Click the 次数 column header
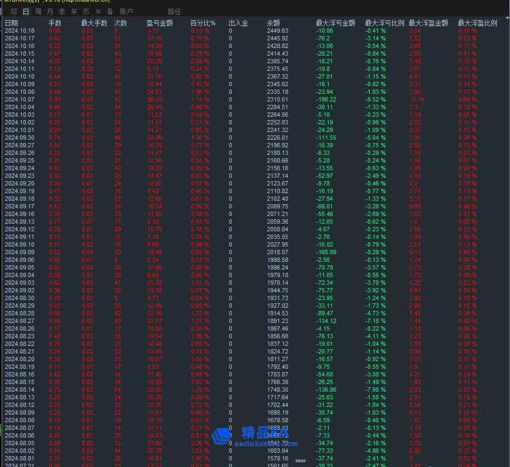510x467 pixels. [x=120, y=23]
